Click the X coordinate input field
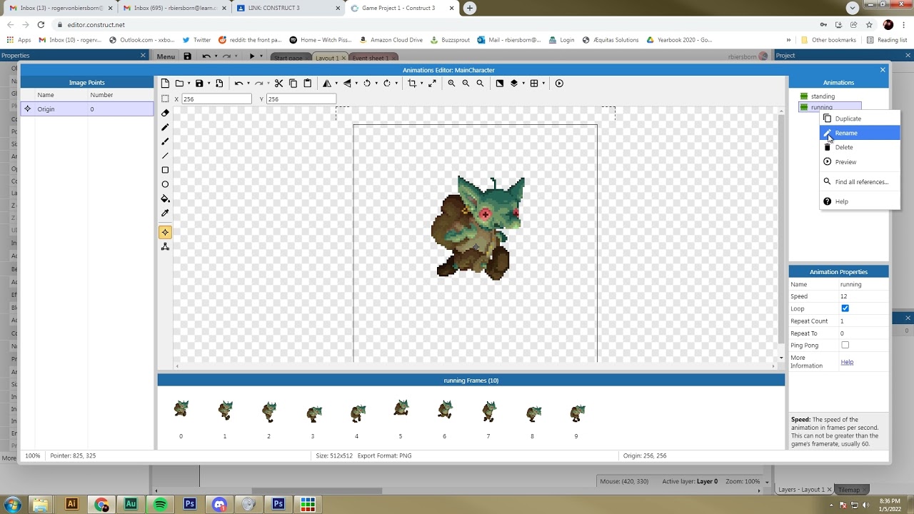914x514 pixels. (216, 99)
